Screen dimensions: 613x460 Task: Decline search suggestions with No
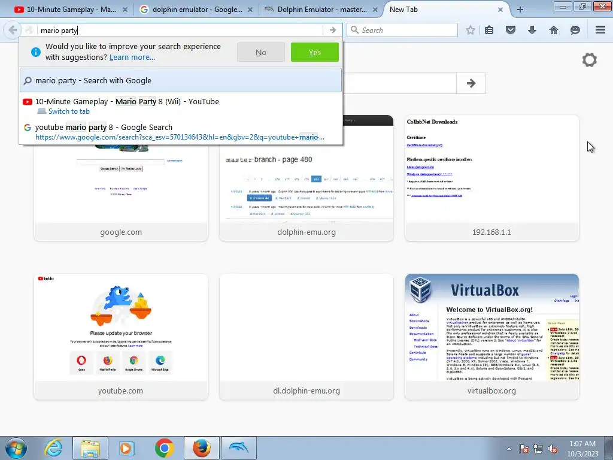261,53
